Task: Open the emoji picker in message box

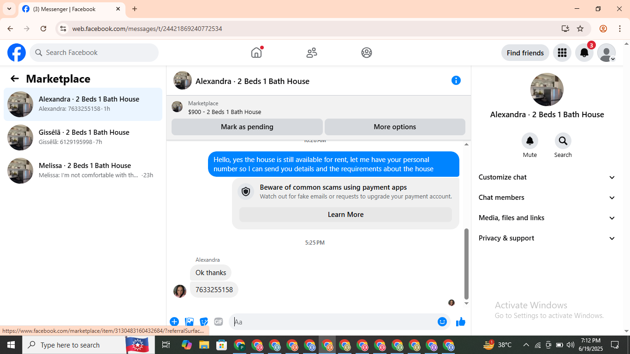Action: pos(442,322)
